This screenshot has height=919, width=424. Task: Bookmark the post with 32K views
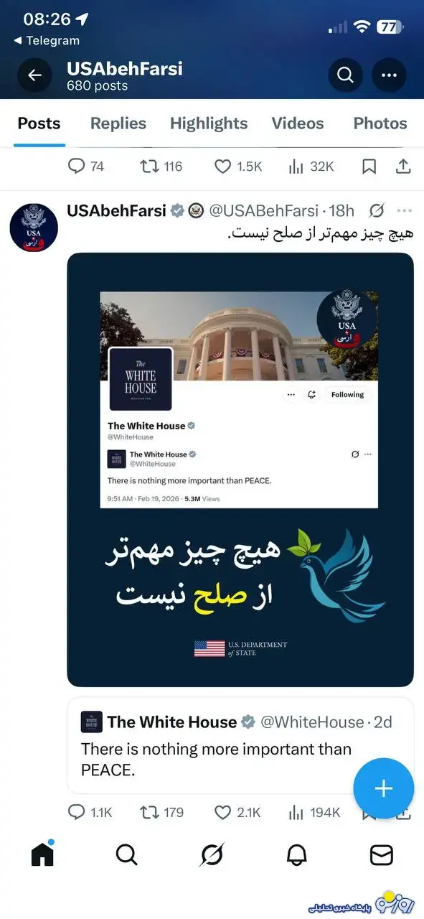[369, 167]
